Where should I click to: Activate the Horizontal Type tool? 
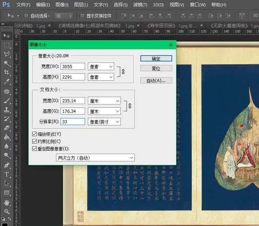[x=7, y=174]
